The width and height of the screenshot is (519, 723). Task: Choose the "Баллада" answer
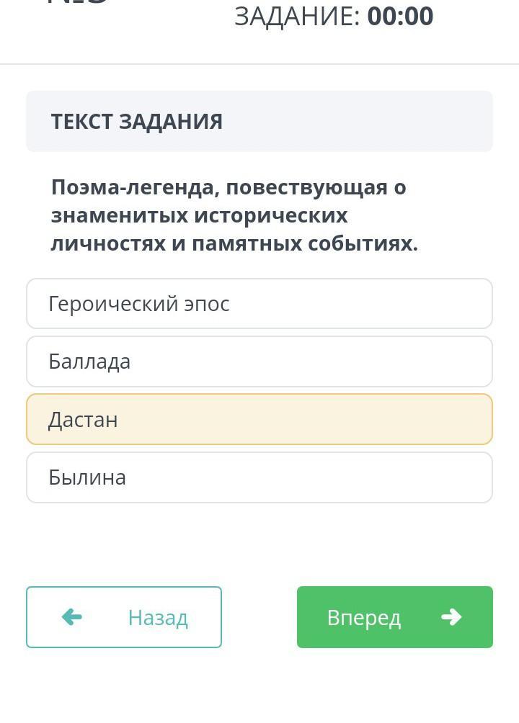259,361
